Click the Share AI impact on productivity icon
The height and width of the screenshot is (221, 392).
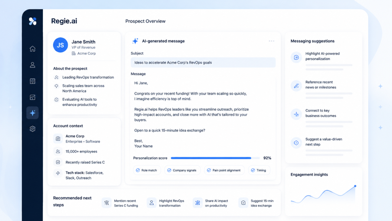[x=198, y=203]
